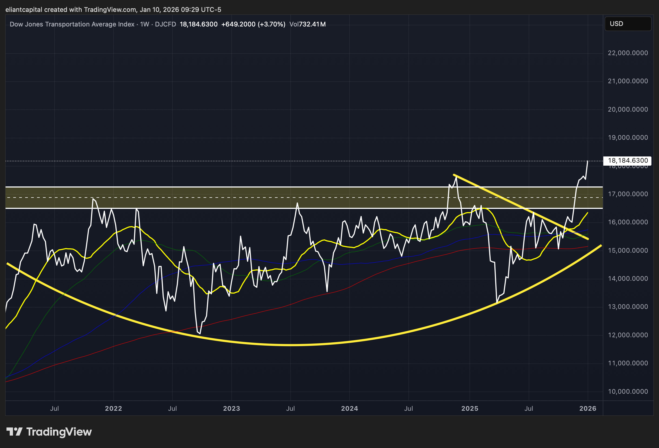Image resolution: width=659 pixels, height=448 pixels.
Task: Click the 10,000.0000 price axis label
Action: 628,391
